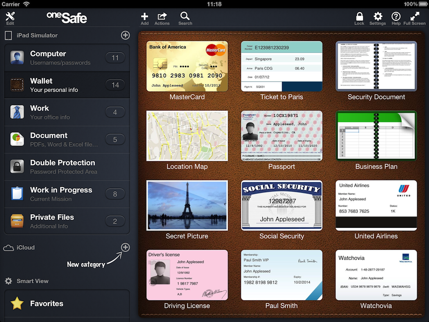The width and height of the screenshot is (429, 322).
Task: Open the Work category
Action: click(x=67, y=112)
